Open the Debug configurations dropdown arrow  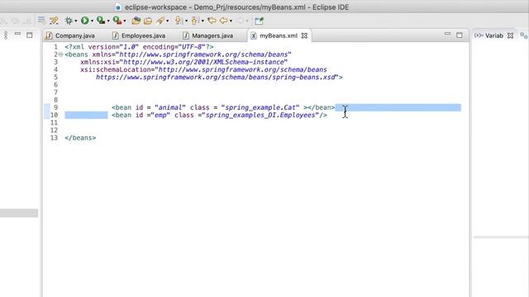pyautogui.click(x=75, y=21)
